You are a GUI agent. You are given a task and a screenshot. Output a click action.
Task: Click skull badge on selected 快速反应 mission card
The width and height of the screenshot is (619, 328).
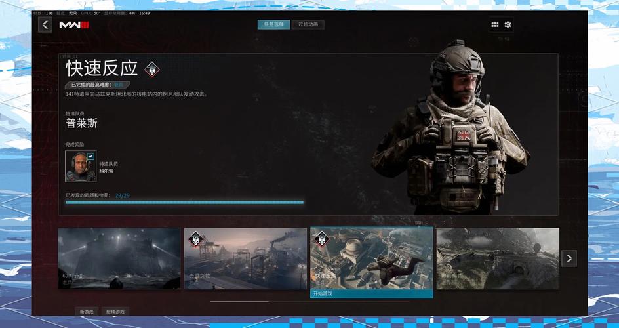point(321,239)
